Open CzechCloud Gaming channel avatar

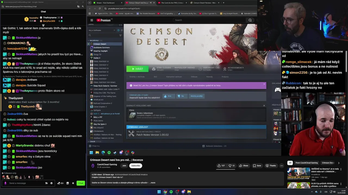pos(93,165)
